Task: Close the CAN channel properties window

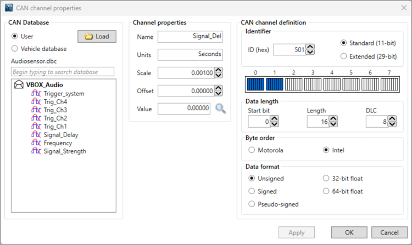Action: click(404, 8)
